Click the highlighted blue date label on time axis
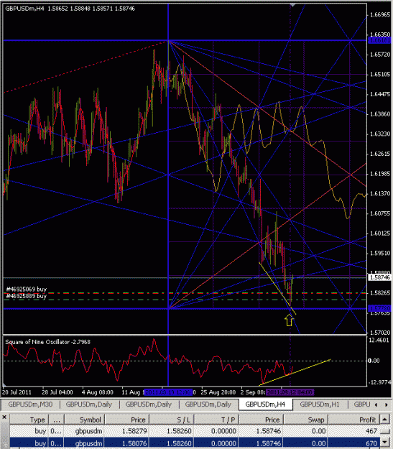This screenshot has height=449, width=393. pyautogui.click(x=168, y=392)
